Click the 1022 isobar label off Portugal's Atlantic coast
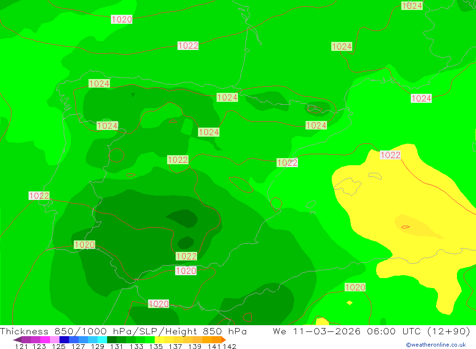 39,196
